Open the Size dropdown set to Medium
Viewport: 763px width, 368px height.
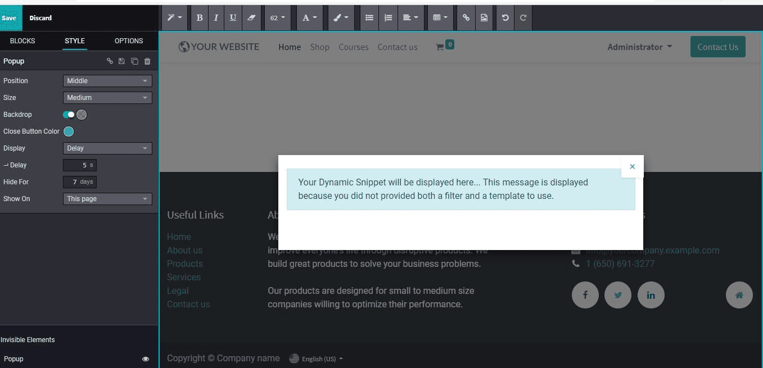click(107, 98)
